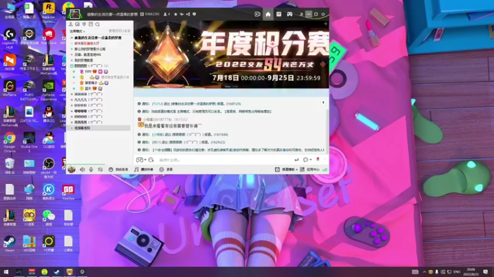Toggle the microphone in YY bottom bar
494x277 pixels.
(x=91, y=170)
